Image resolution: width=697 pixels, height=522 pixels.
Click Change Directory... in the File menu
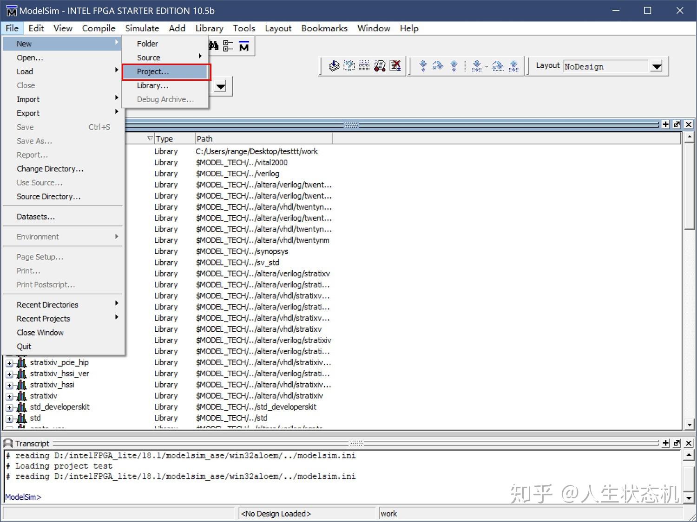50,168
